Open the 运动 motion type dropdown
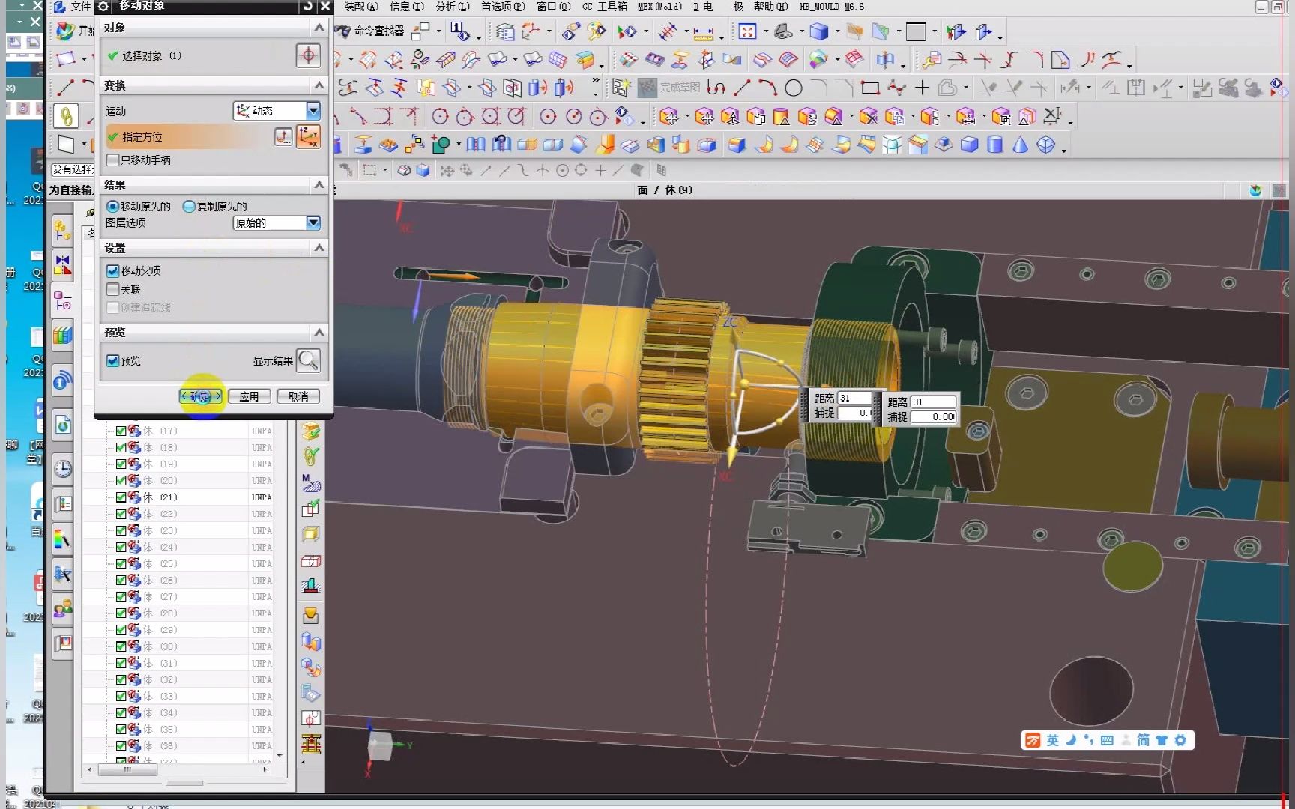Viewport: 1295px width, 809px height. (313, 111)
